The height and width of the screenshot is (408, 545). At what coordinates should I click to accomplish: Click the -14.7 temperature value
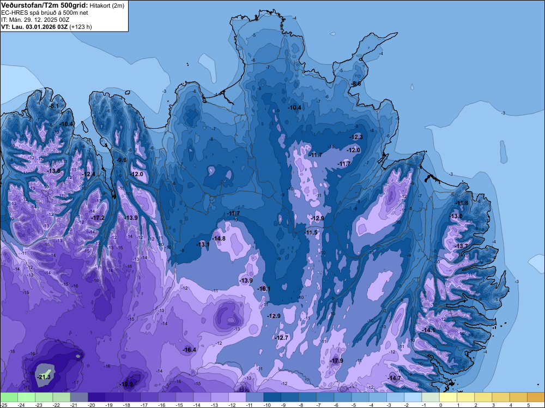pyautogui.click(x=394, y=378)
